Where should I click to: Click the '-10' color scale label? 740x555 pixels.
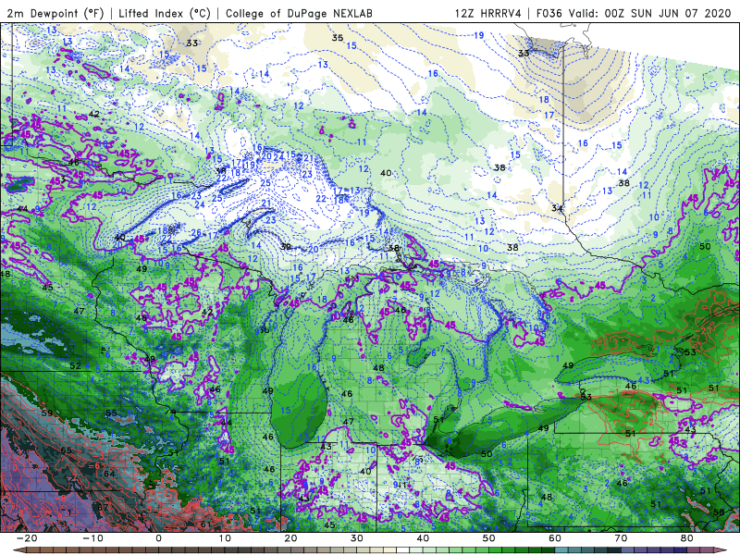tap(92, 538)
